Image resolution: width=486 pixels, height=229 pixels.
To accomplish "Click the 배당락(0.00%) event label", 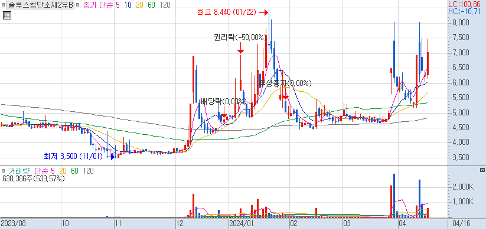I will tap(223, 101).
